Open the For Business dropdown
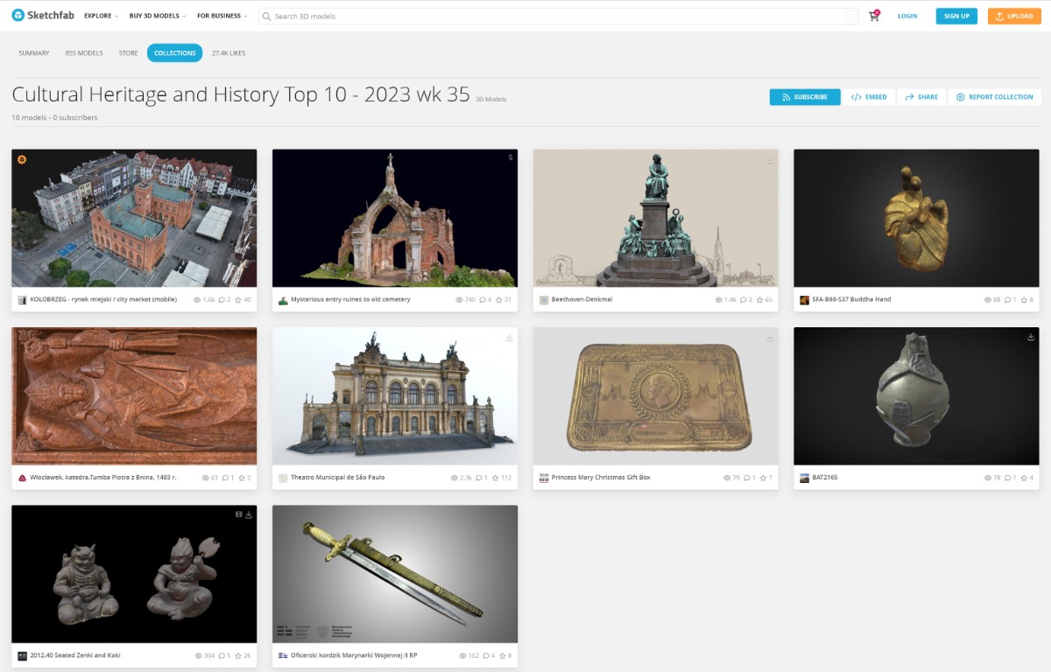The height and width of the screenshot is (672, 1051). (222, 16)
